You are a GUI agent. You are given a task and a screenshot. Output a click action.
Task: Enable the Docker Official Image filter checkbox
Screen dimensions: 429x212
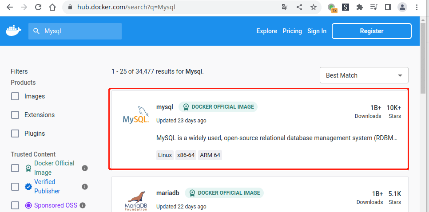15,168
